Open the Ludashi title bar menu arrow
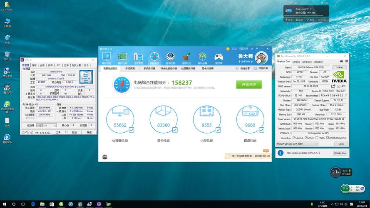 257,49
